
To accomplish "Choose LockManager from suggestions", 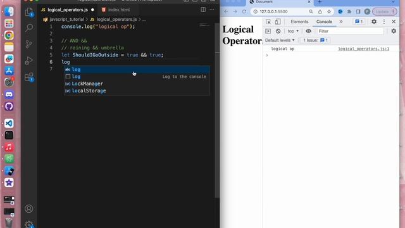I will pos(137,84).
